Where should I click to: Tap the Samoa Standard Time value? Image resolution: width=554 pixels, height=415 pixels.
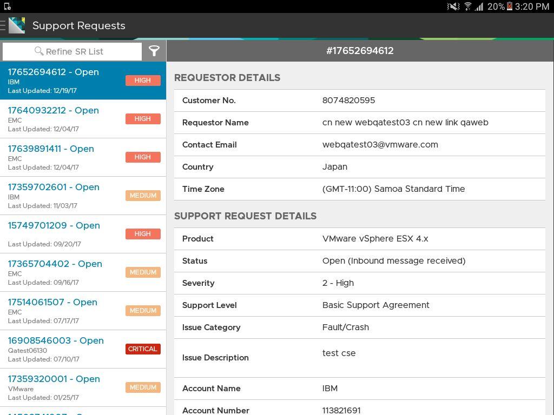click(394, 189)
